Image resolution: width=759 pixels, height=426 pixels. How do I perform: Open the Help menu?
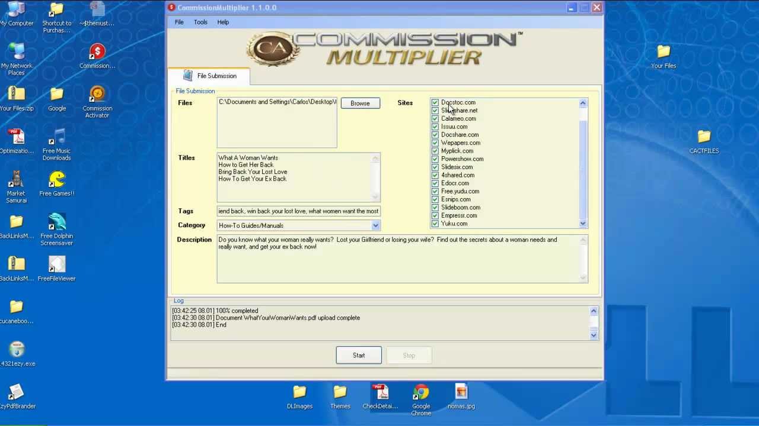[x=223, y=22]
